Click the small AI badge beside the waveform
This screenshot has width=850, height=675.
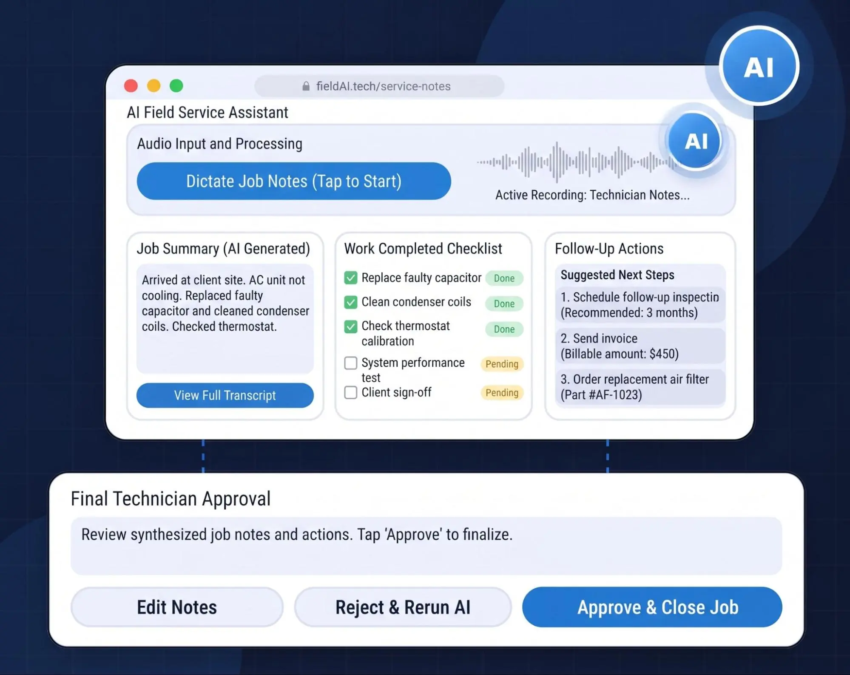[x=695, y=141]
